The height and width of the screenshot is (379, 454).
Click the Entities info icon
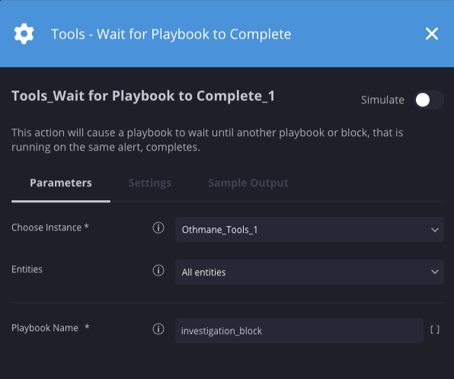pyautogui.click(x=158, y=270)
